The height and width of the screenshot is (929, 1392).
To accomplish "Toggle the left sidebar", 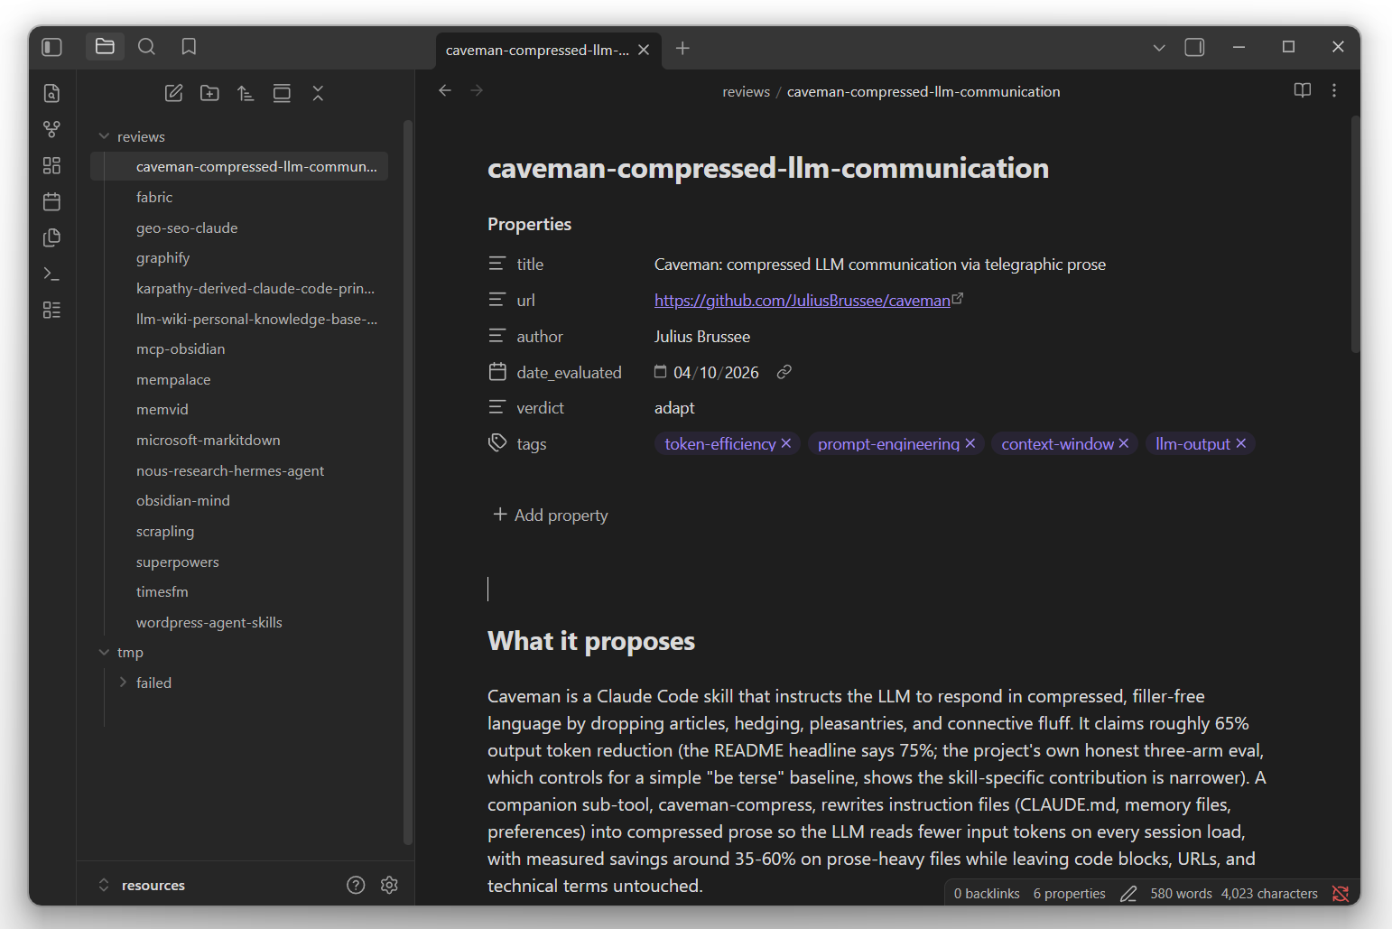I will [52, 47].
